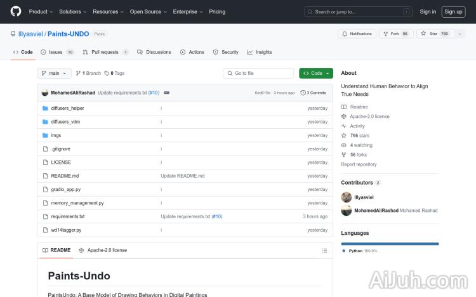
Task: Expand the main branch dropdown
Action: (54, 73)
